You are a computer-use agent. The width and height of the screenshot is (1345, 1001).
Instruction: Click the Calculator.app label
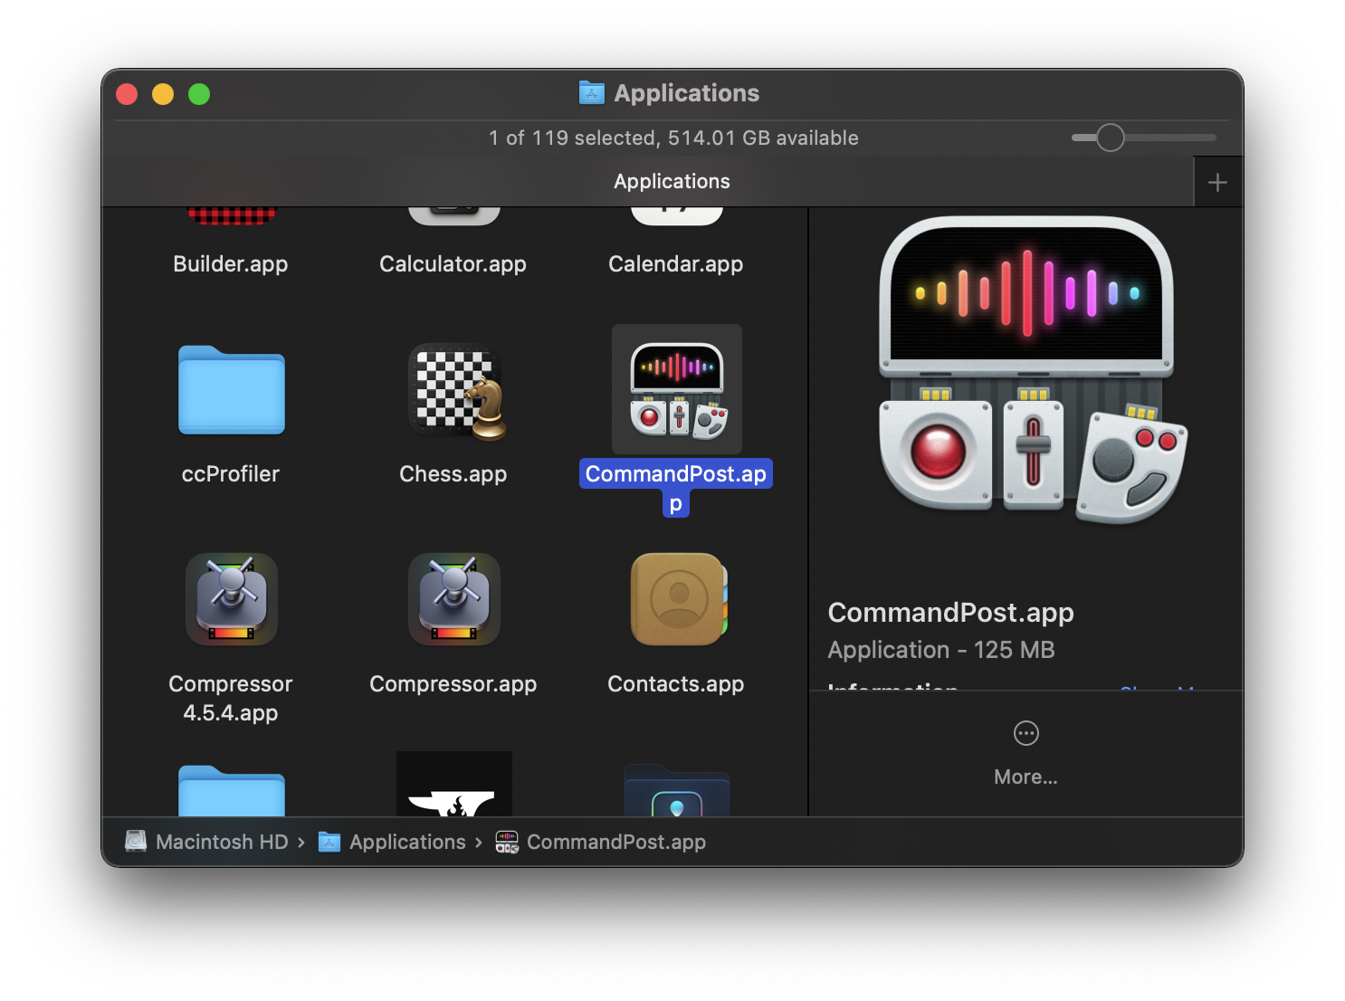[453, 263]
